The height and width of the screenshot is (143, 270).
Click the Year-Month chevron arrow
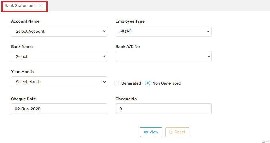pyautogui.click(x=104, y=82)
